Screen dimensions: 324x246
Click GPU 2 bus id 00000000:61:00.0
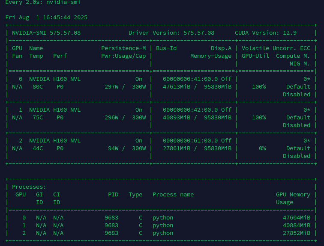click(x=190, y=141)
